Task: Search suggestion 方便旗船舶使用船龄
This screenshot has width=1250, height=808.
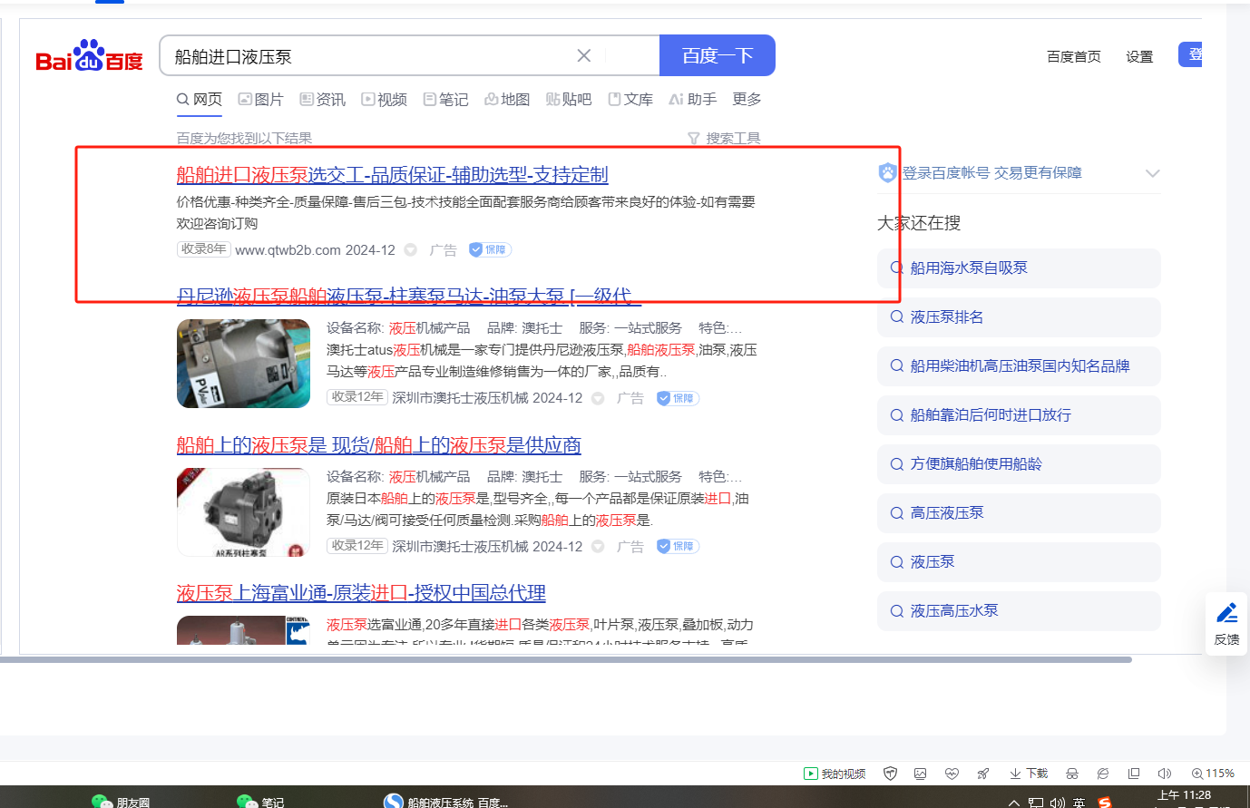Action: [x=1019, y=464]
